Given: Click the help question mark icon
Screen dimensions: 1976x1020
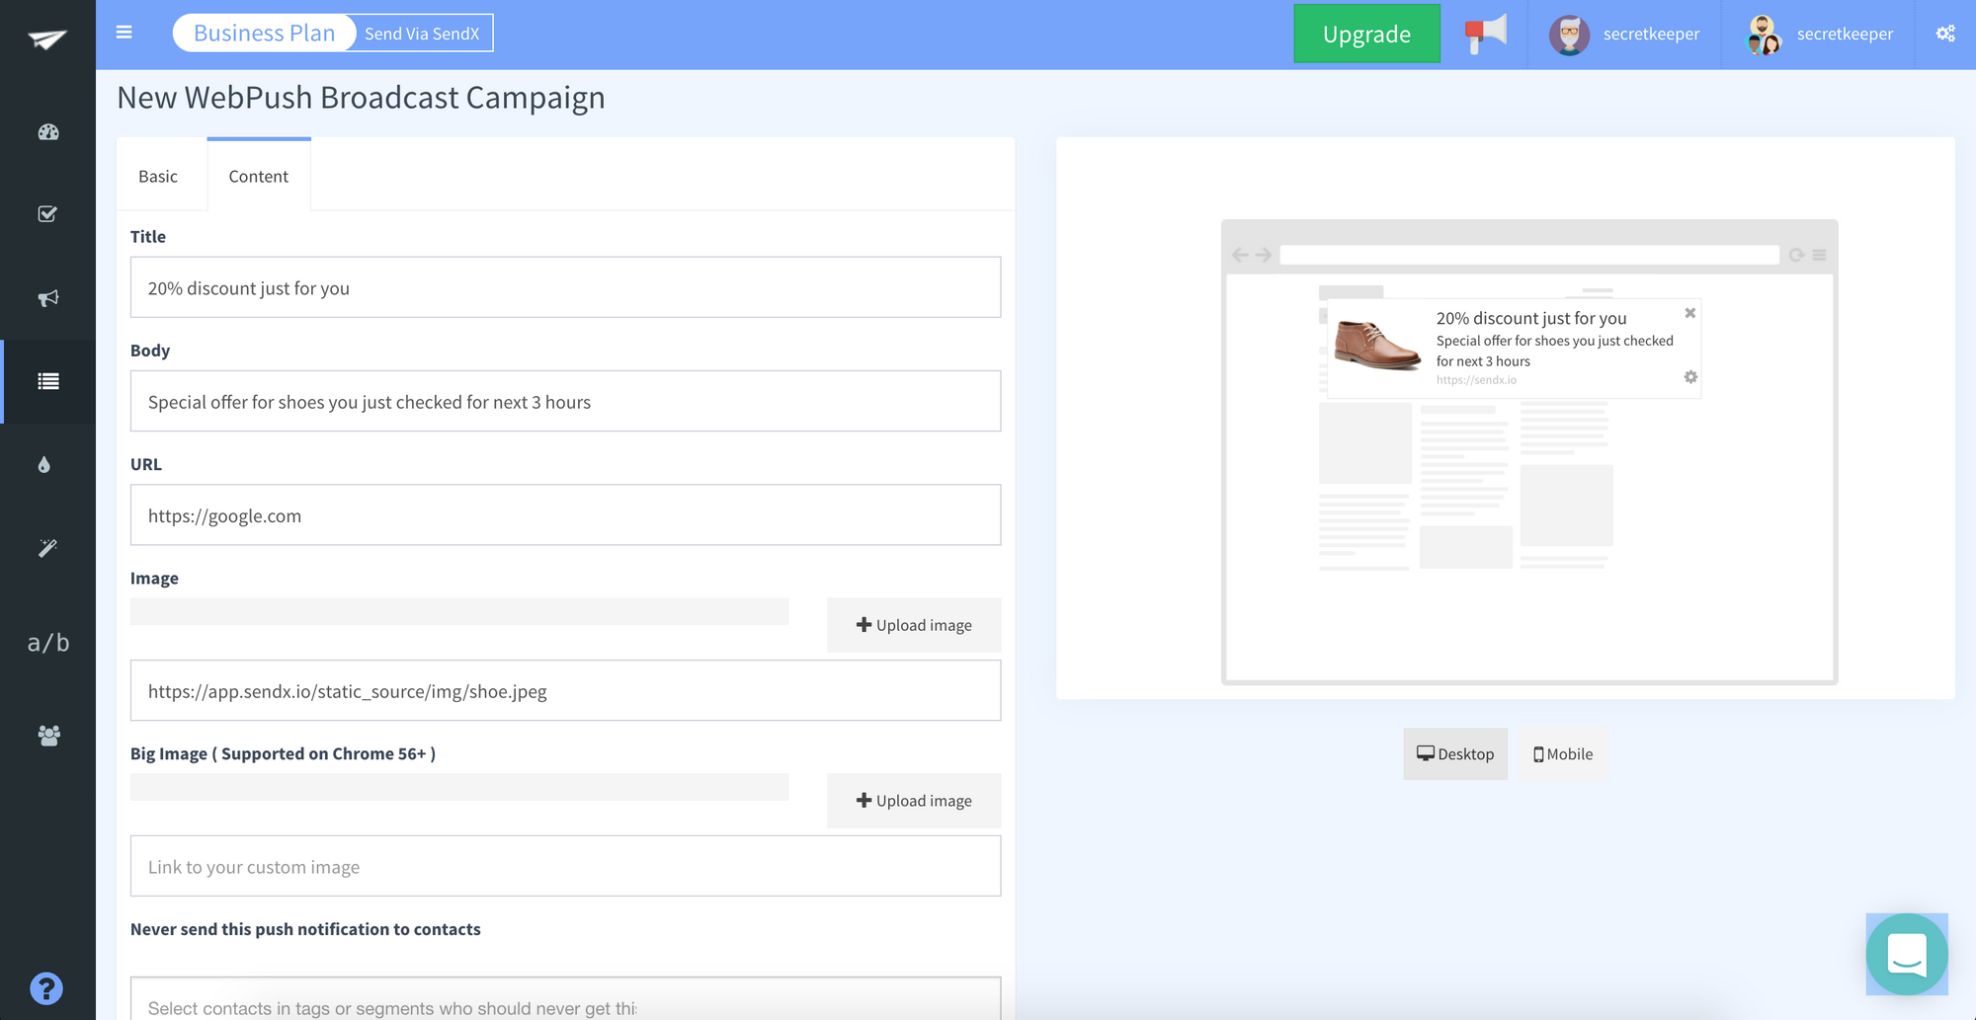Looking at the screenshot, I should click(x=46, y=988).
